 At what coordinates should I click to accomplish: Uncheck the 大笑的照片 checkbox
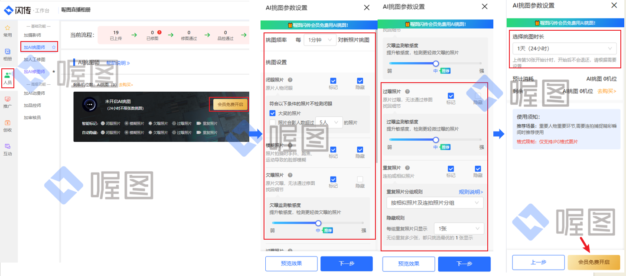pyautogui.click(x=272, y=113)
